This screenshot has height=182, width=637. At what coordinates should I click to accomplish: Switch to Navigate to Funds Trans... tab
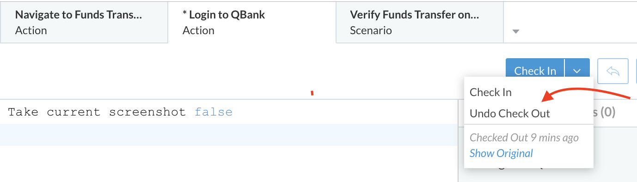[x=84, y=22]
